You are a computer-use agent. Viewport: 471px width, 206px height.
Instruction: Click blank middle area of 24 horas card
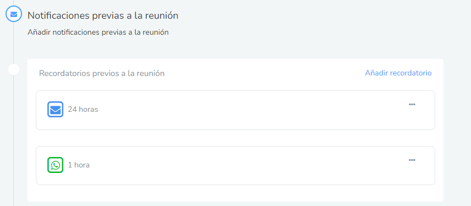(x=240, y=110)
